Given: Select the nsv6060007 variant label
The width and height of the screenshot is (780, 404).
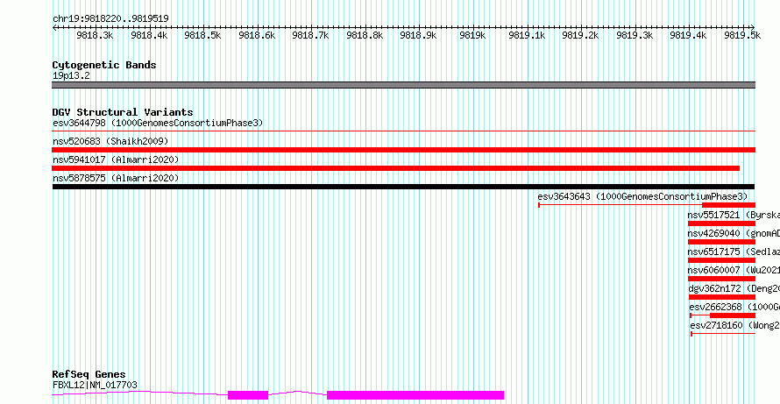Looking at the screenshot, I should pos(734,270).
